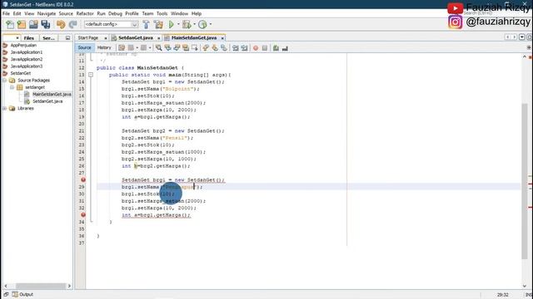
Task: Click the New File toolbar icon
Action: click(x=10, y=24)
